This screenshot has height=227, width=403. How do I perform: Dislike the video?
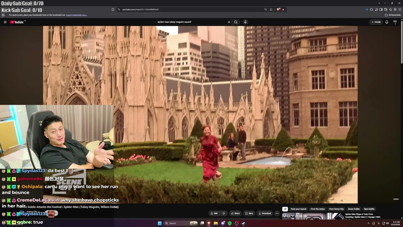coord(224,213)
